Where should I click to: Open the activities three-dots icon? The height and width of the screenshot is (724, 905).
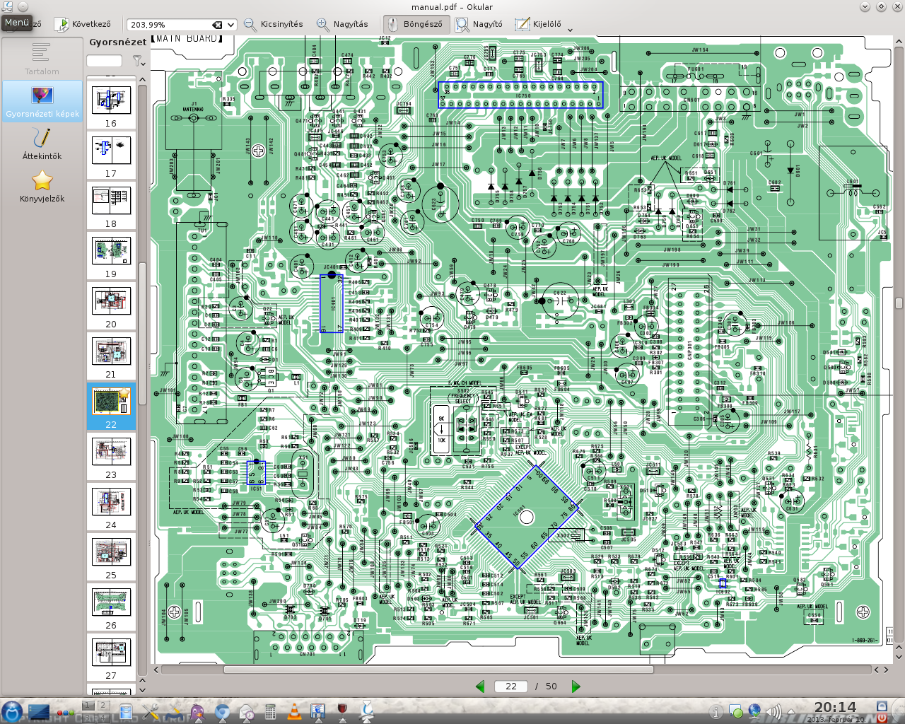66,713
